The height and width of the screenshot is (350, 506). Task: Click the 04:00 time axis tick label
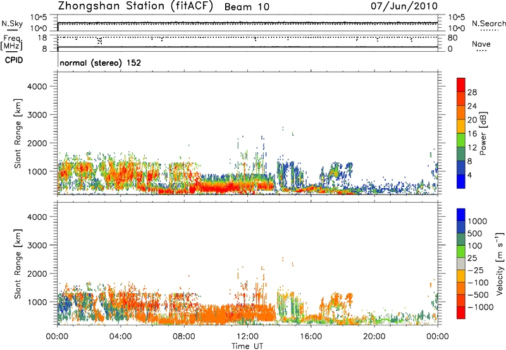coord(120,337)
